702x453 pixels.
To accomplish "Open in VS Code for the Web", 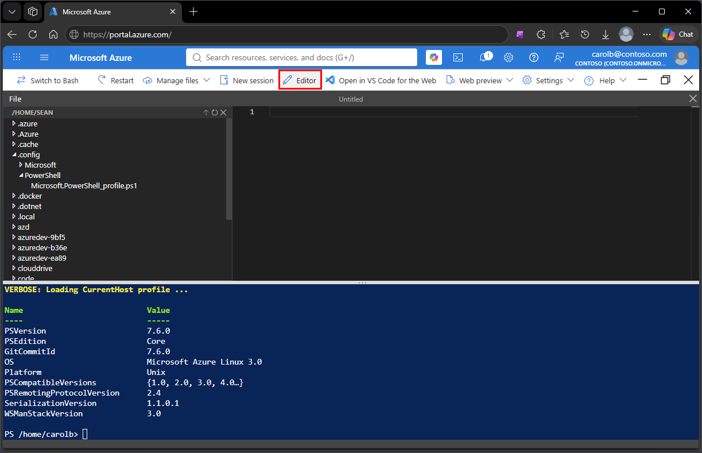I will point(381,80).
